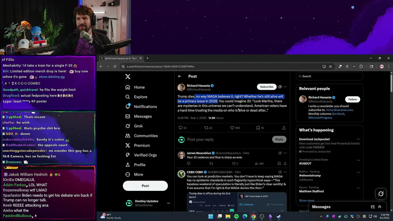Open OBS Studio from the taskbar
This screenshot has width=393, height=221.
point(262,216)
